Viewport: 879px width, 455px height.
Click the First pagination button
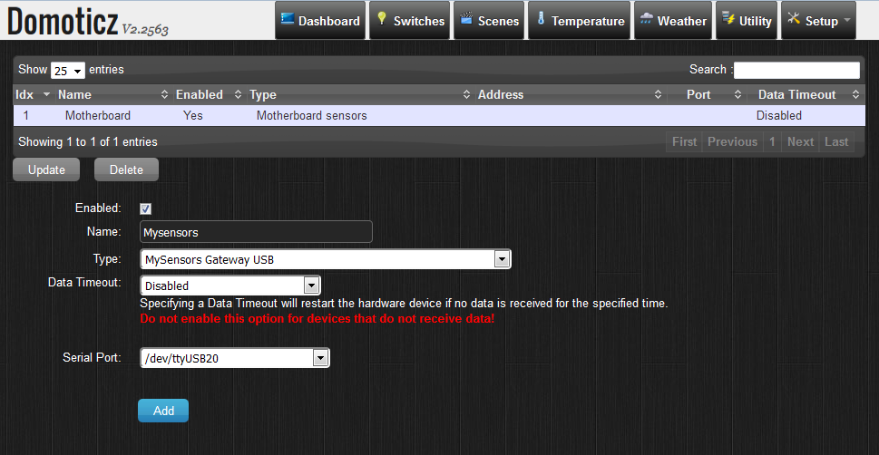coord(684,141)
